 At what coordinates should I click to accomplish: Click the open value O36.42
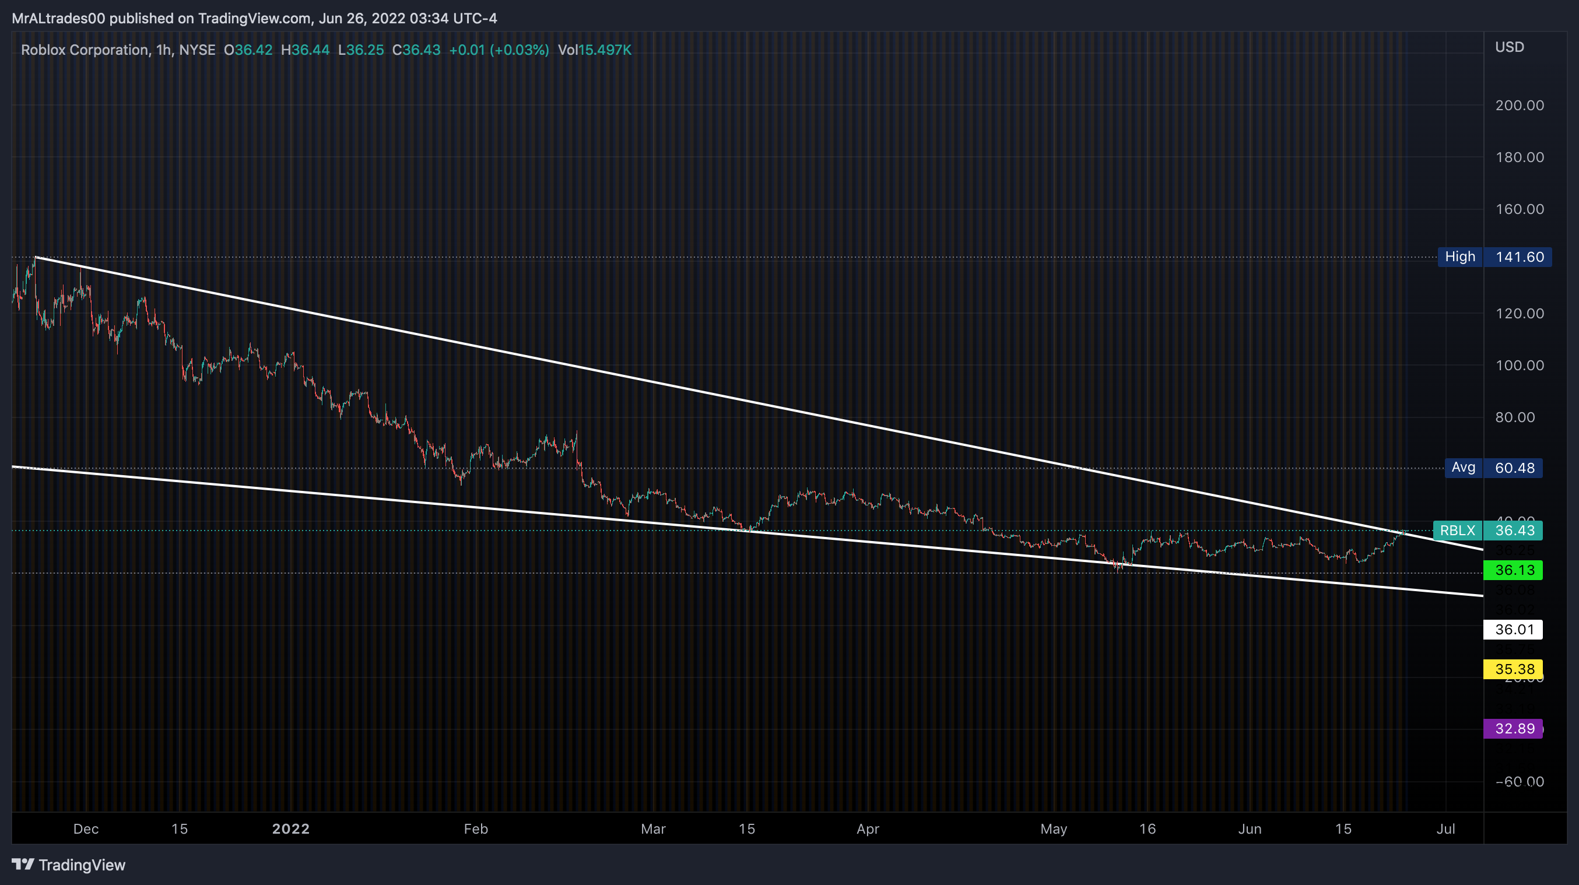click(x=248, y=50)
